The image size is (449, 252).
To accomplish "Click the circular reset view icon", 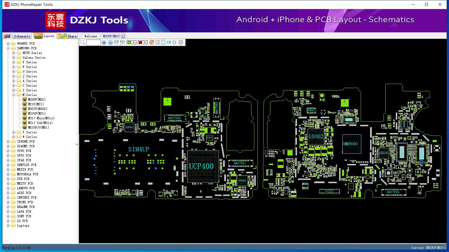I will point(181,43).
